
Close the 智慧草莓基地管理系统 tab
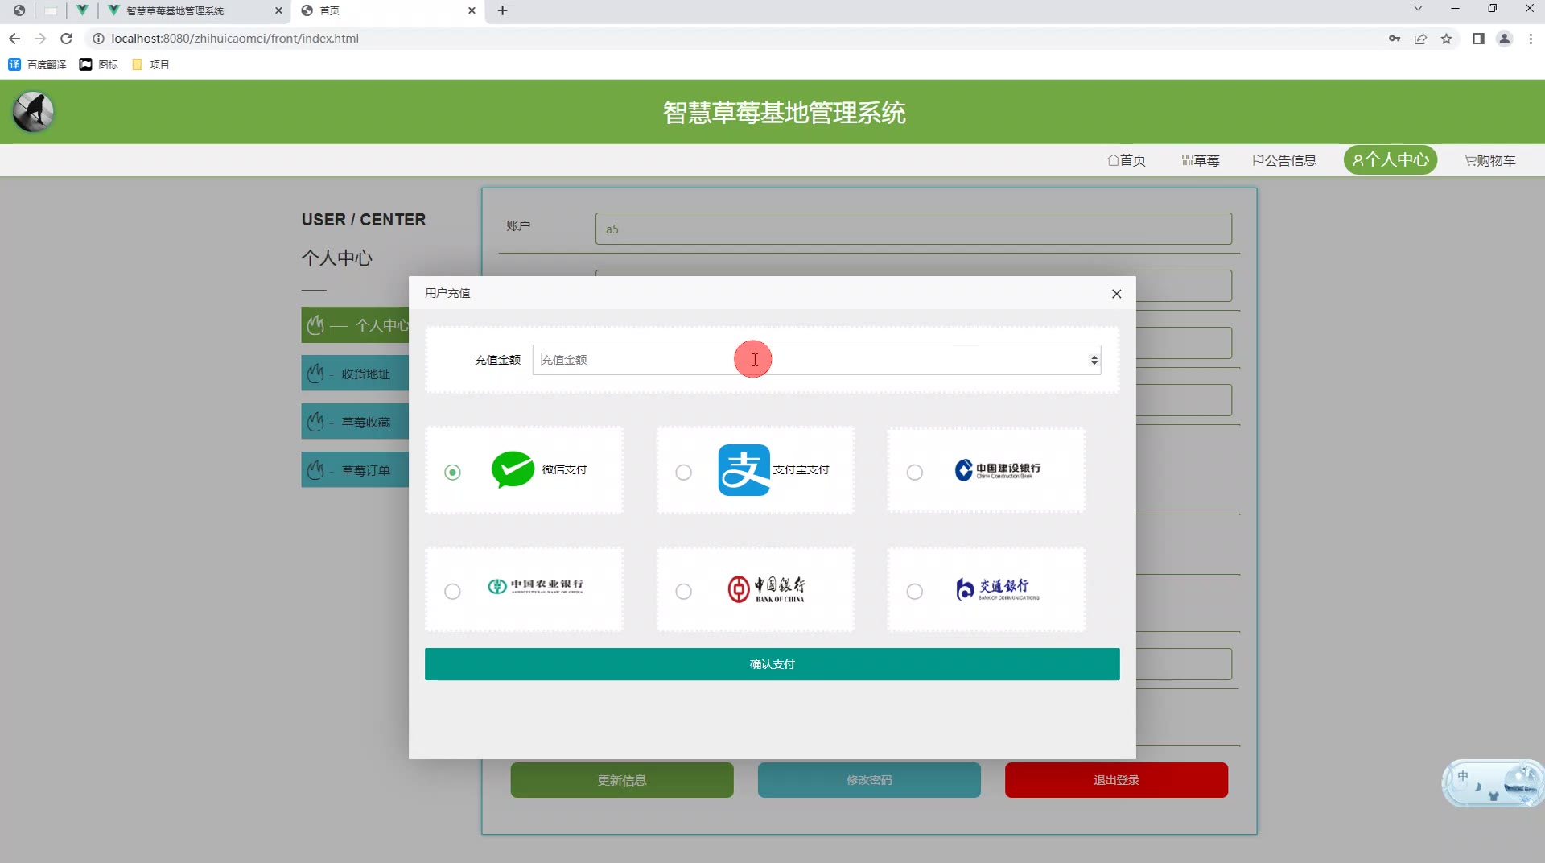tap(278, 10)
